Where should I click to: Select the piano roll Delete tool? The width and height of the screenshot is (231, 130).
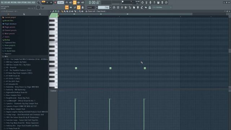(70, 11)
